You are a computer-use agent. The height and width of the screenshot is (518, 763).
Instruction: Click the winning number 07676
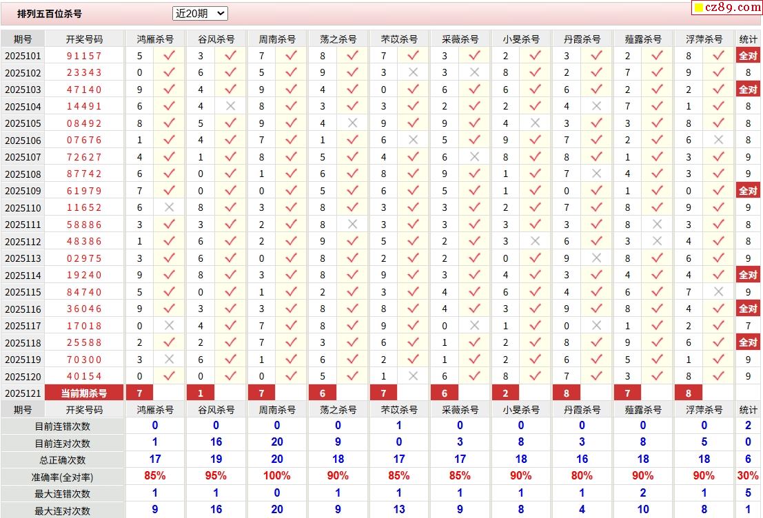point(84,140)
